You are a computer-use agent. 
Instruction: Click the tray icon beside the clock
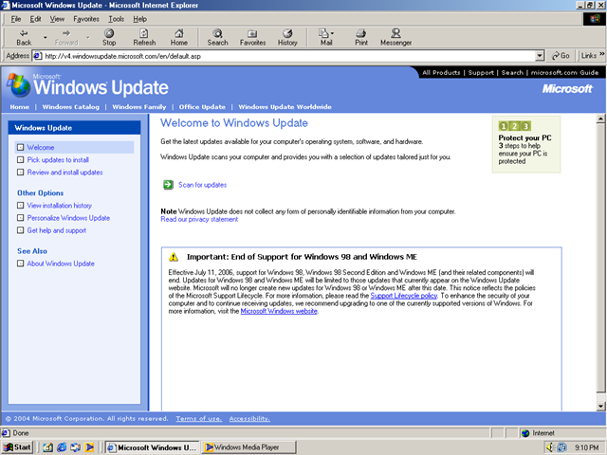click(x=561, y=447)
